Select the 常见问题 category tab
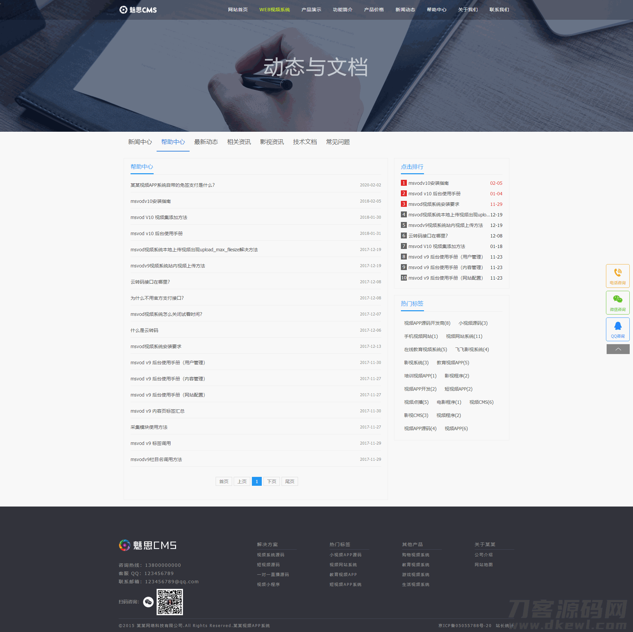 (338, 142)
